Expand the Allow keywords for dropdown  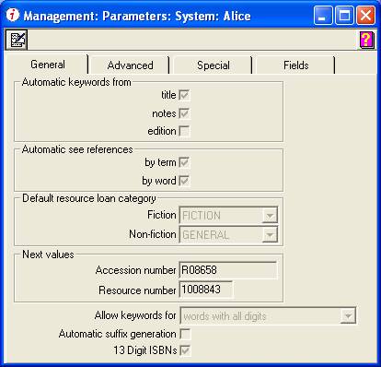(x=348, y=315)
